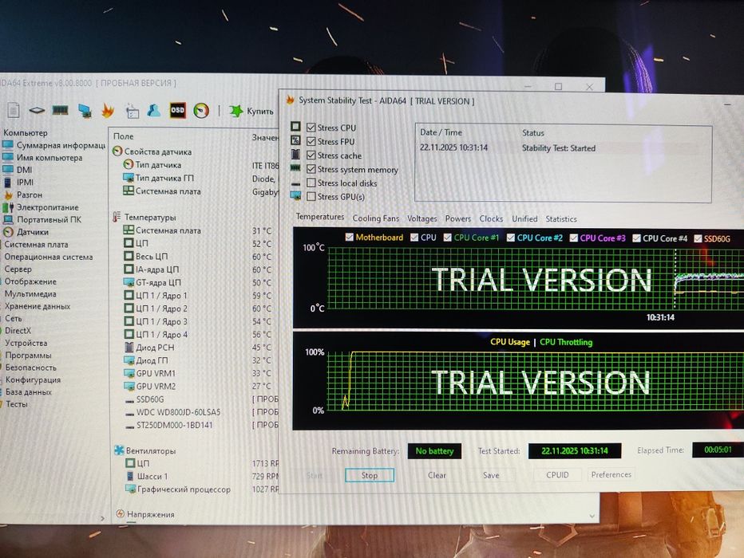Screen dimensions: 744x558
Task: Toggle the SSD60G graph checkbox
Action: tap(698, 238)
